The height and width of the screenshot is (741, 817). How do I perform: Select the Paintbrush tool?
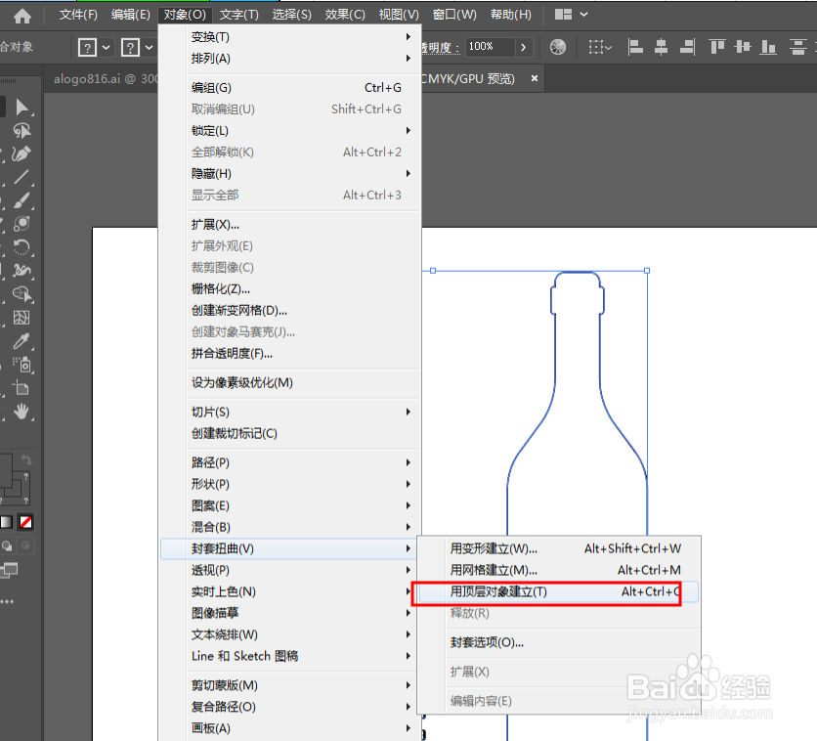tap(21, 200)
